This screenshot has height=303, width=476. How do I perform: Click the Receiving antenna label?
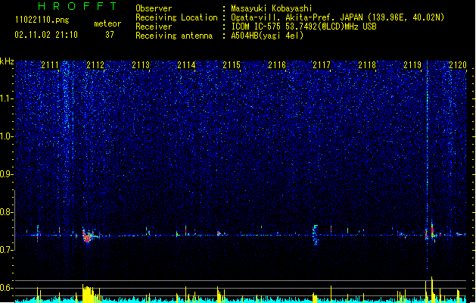click(174, 36)
